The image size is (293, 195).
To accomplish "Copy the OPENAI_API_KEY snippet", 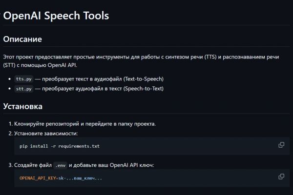I will [x=281, y=176].
